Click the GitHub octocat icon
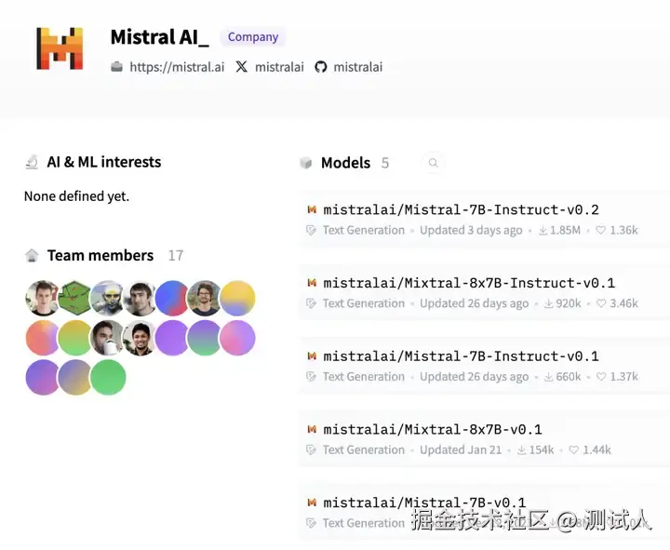The height and width of the screenshot is (550, 670). 321,67
